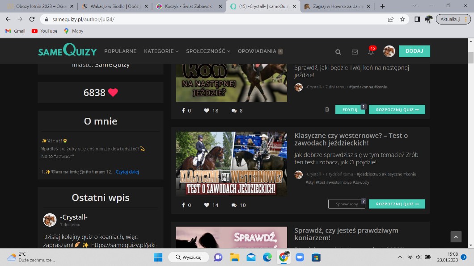474x266 pixels.
Task: Open the messages envelope icon
Action: pos(355,52)
